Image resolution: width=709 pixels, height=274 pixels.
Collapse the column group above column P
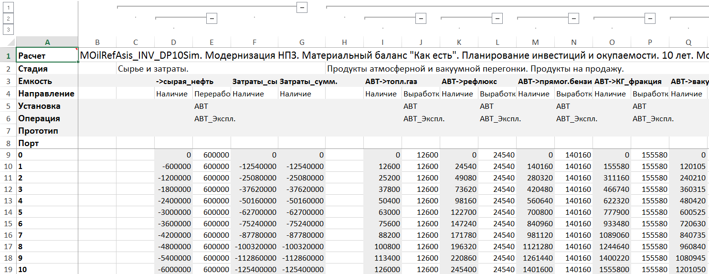[650, 18]
